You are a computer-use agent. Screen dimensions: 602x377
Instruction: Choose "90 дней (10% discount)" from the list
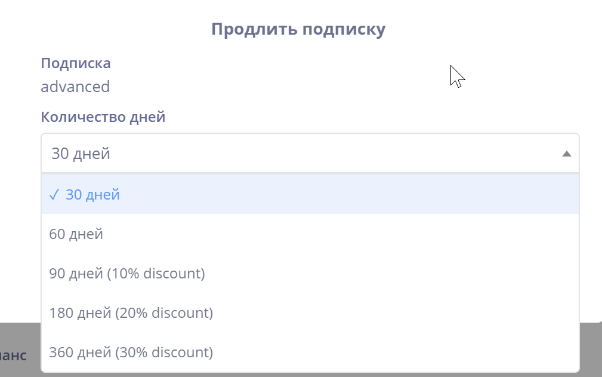[126, 273]
